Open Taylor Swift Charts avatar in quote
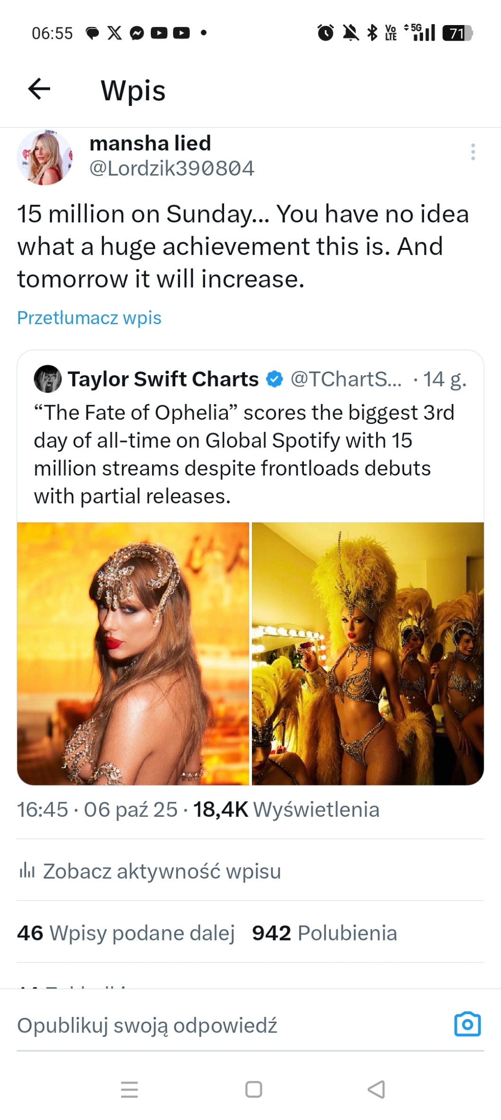This screenshot has height=1120, width=501. (x=48, y=379)
